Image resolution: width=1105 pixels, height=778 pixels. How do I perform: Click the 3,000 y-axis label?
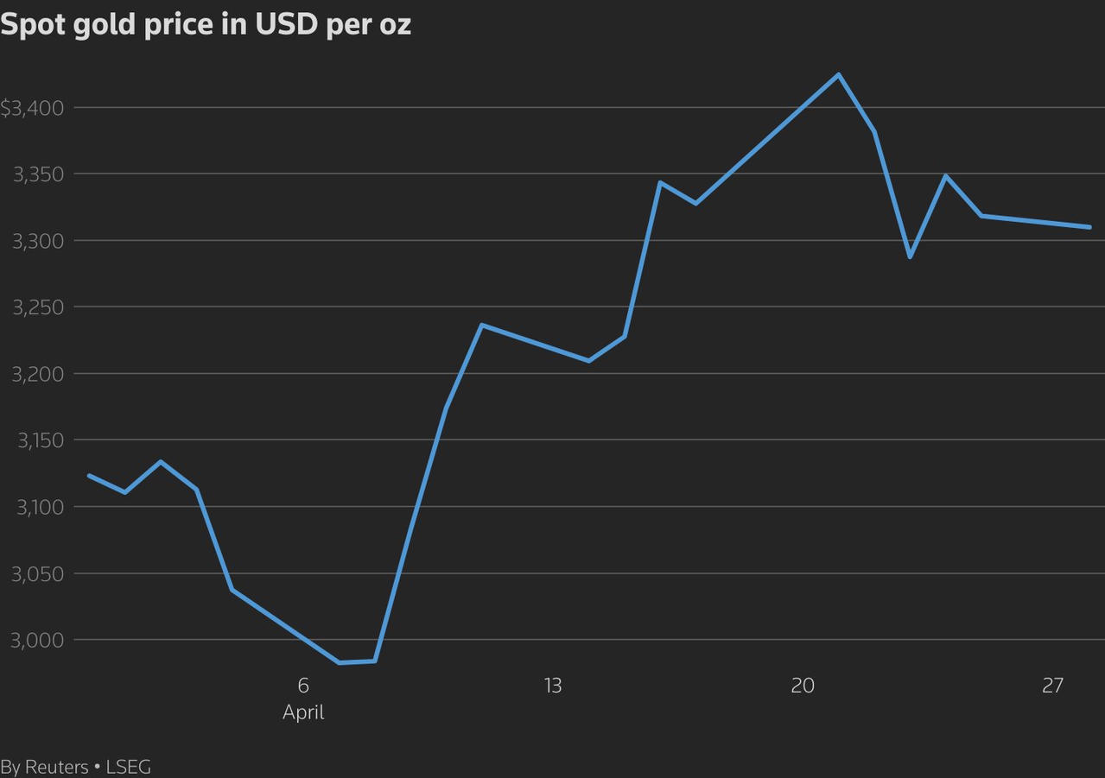(39, 640)
